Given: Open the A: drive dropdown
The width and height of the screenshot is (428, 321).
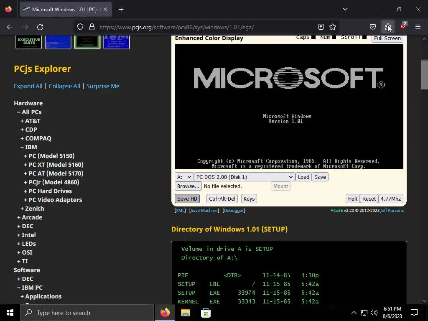Looking at the screenshot, I should [184, 177].
